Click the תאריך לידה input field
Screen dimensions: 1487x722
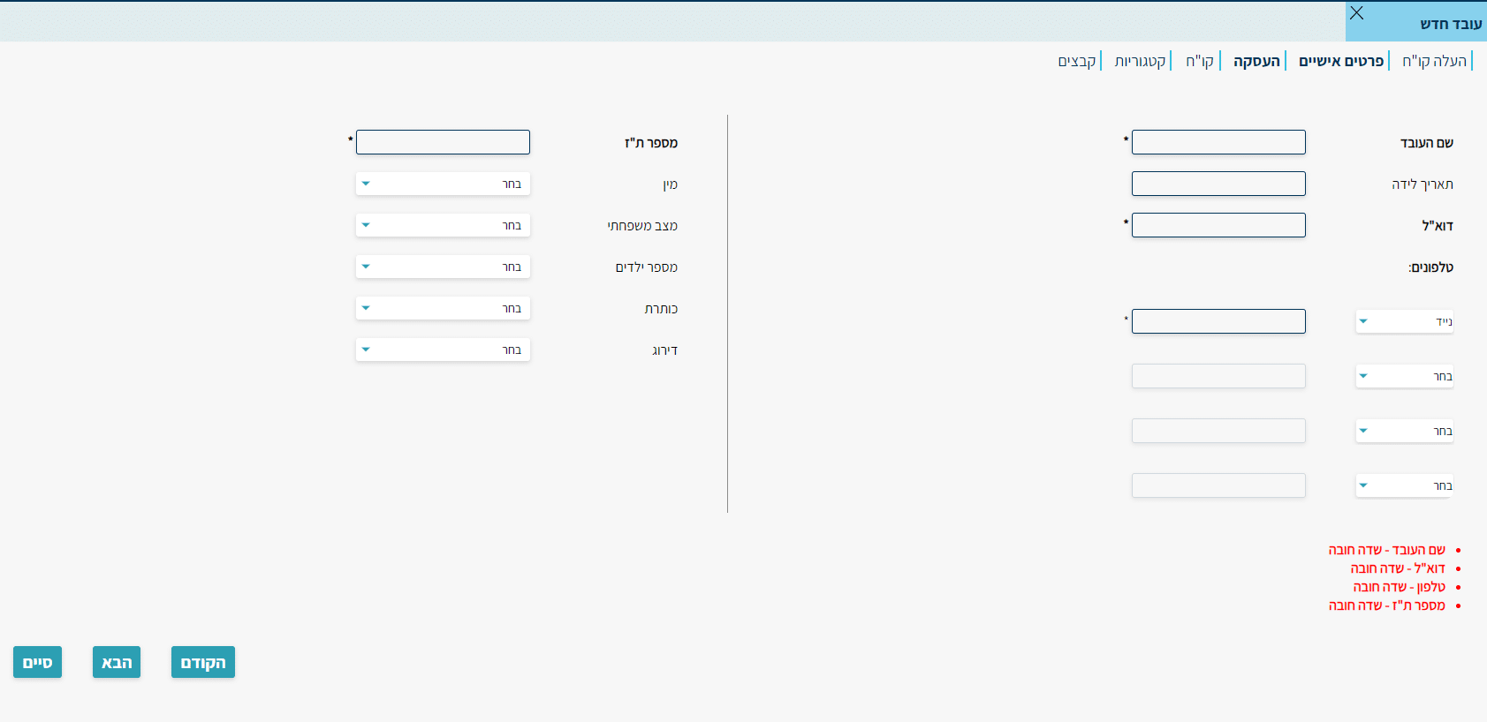pyautogui.click(x=1218, y=184)
